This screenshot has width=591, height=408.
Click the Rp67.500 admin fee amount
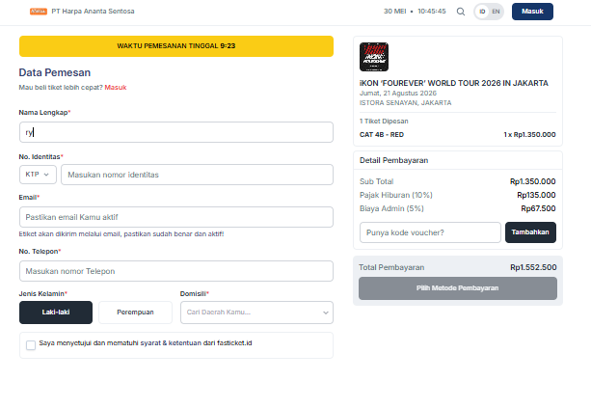pos(538,208)
